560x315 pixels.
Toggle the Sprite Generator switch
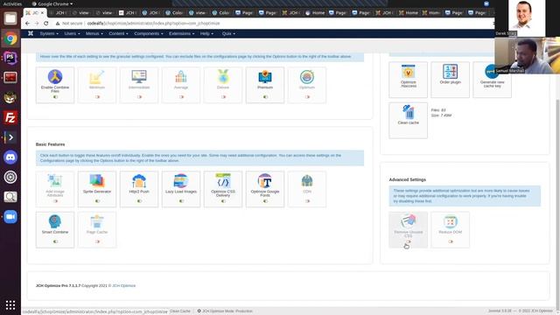pos(97,201)
